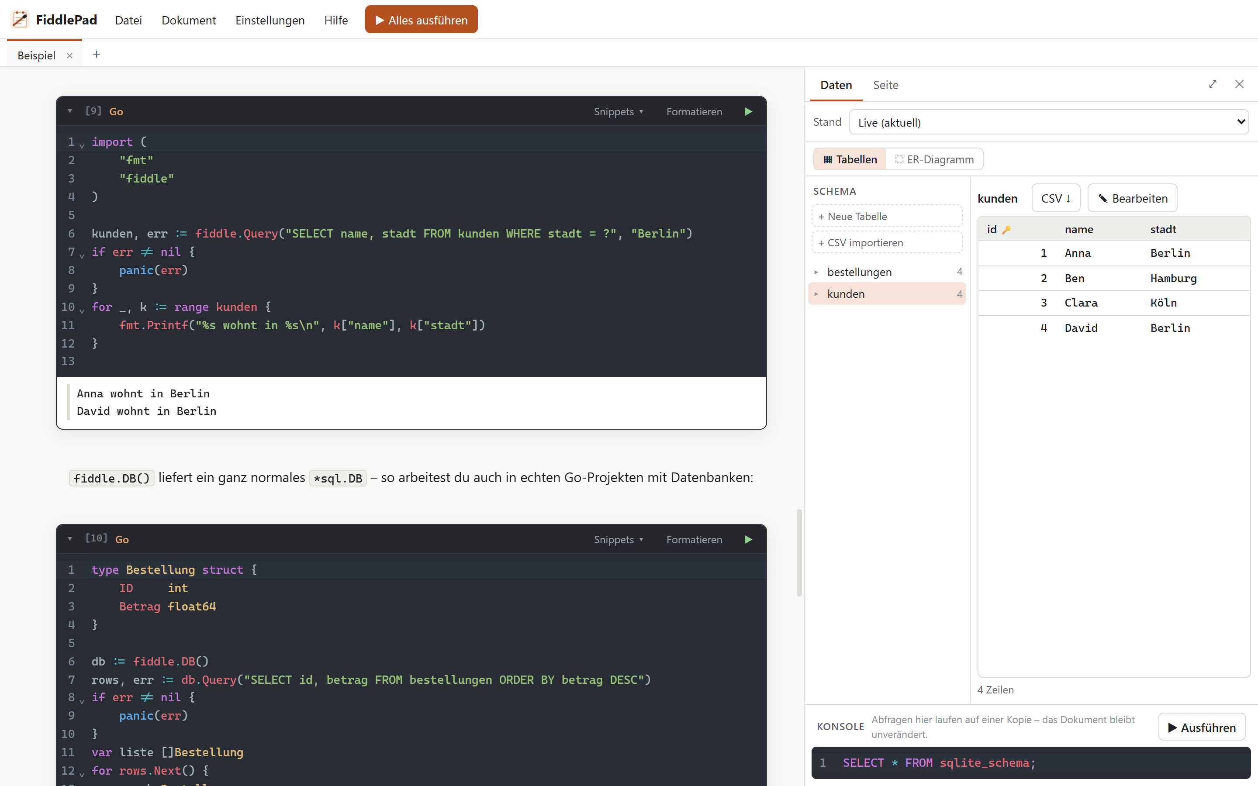Click the primary key icon beside id
The width and height of the screenshot is (1258, 786).
(1006, 230)
